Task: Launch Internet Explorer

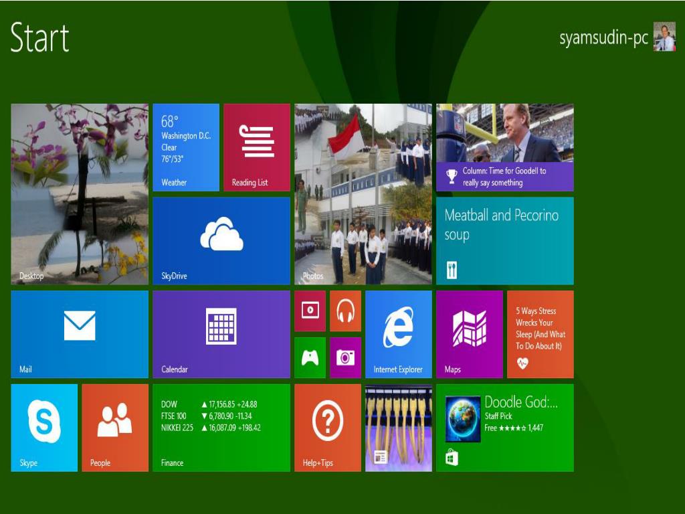Action: [x=399, y=335]
